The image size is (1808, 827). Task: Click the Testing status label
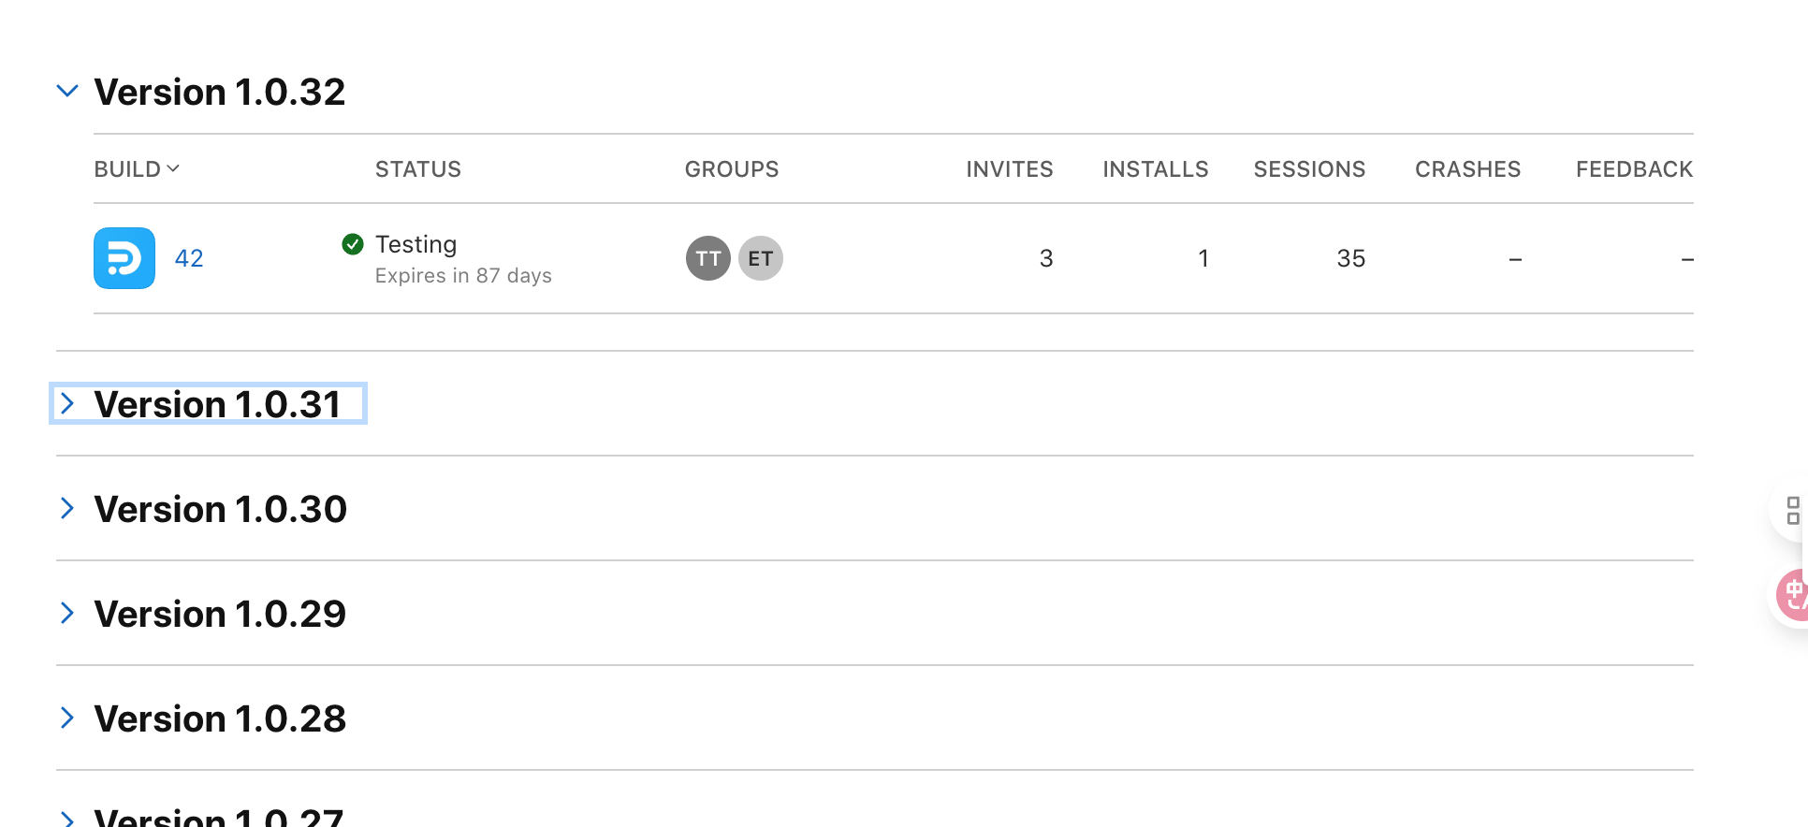(x=416, y=244)
